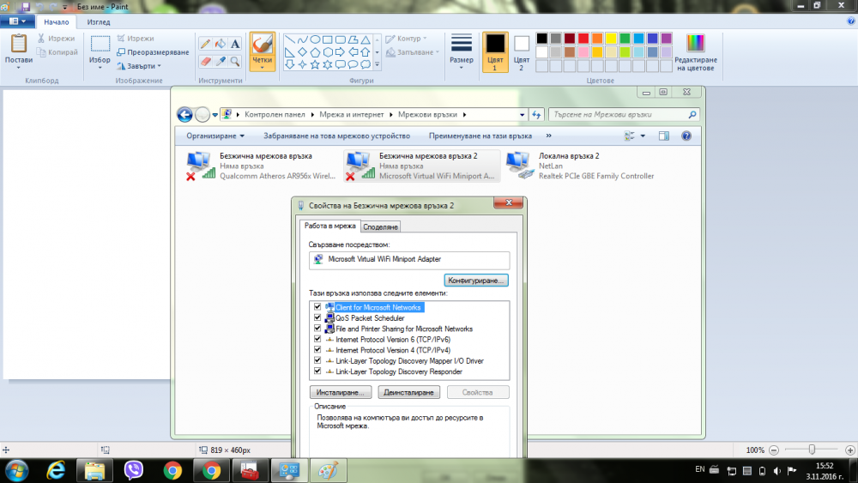
Task: Click the Деинсталиране button
Action: tap(408, 392)
